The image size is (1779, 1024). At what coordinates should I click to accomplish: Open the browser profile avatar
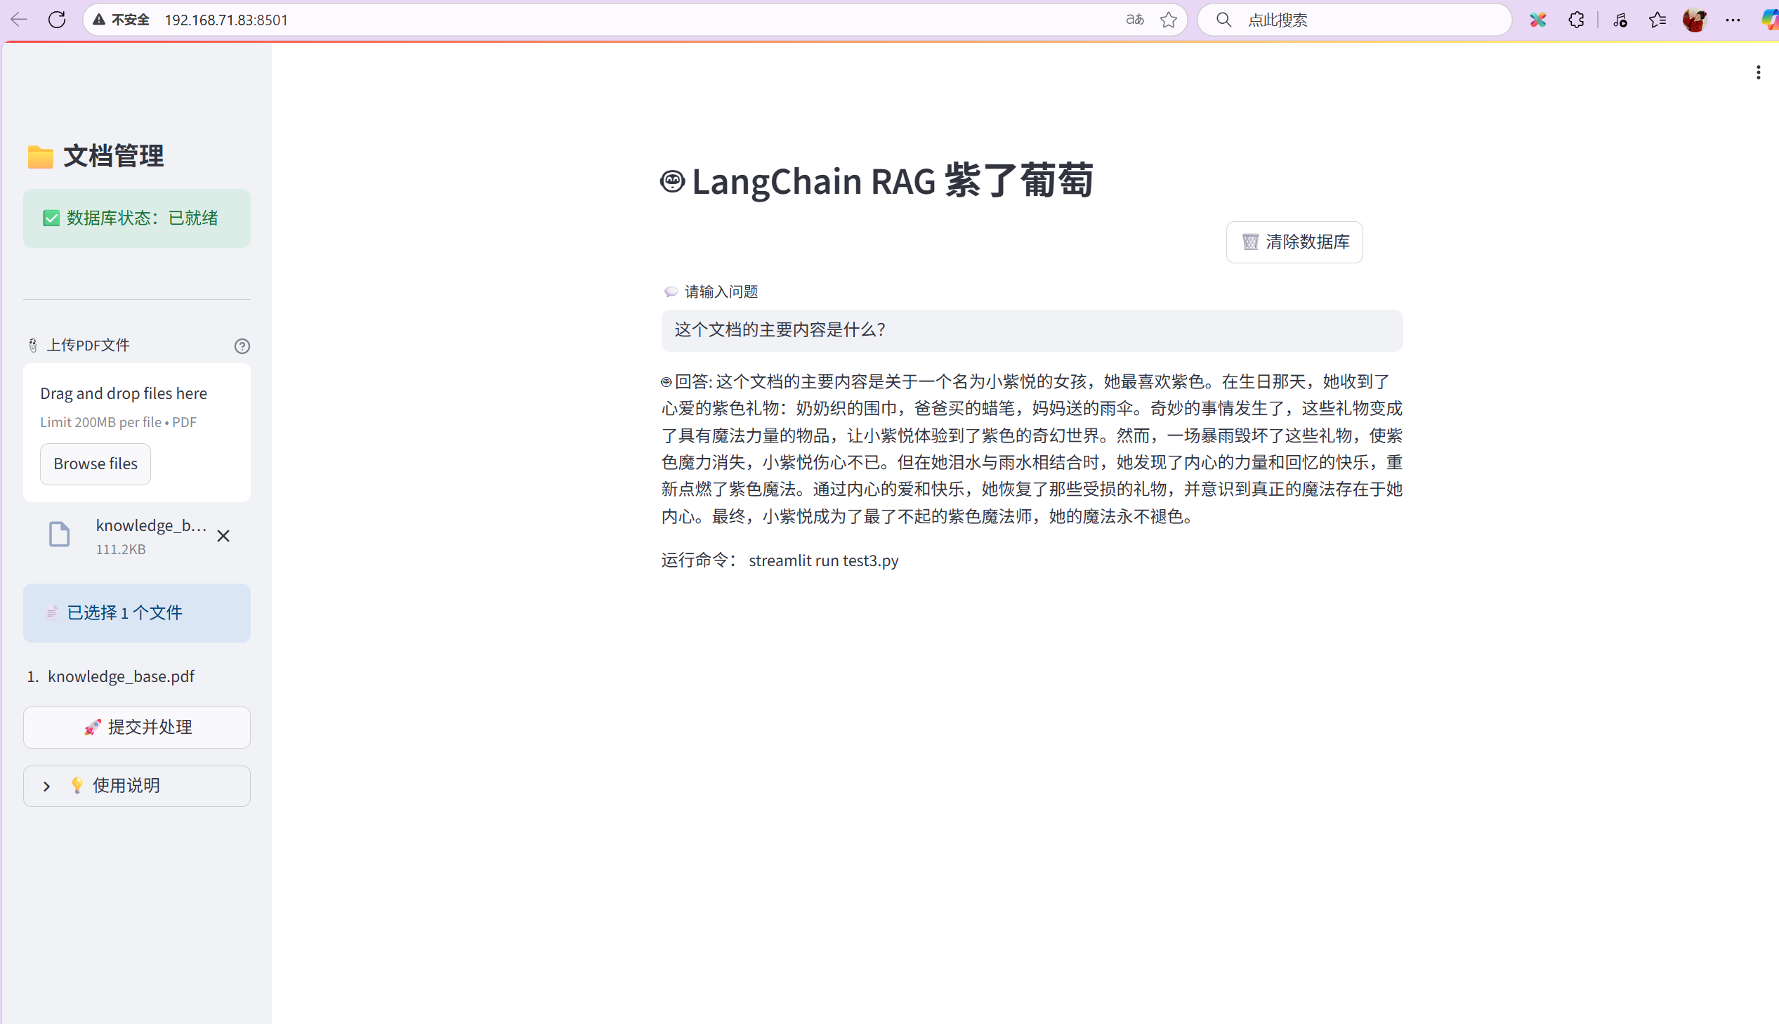point(1695,20)
